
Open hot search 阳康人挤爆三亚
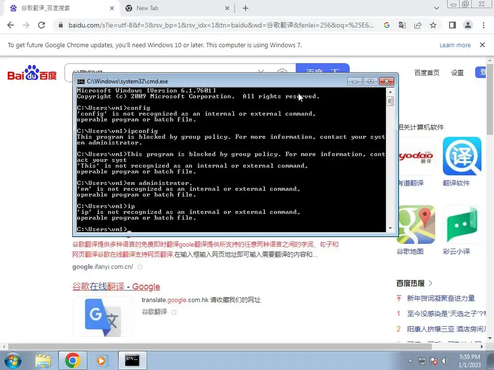click(x=446, y=329)
